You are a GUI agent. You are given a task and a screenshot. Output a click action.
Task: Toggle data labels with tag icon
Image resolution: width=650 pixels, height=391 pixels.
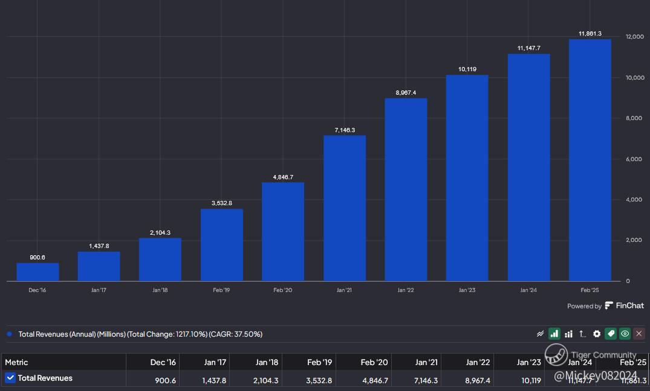coord(611,334)
